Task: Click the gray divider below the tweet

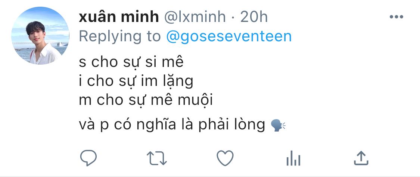Action: click(x=210, y=176)
